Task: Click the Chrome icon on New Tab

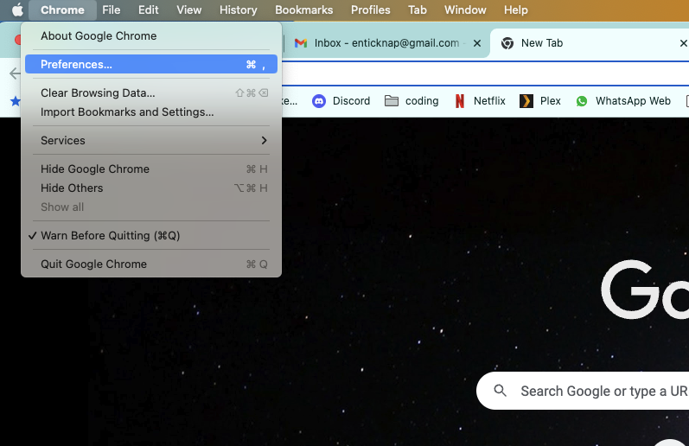Action: coord(507,43)
